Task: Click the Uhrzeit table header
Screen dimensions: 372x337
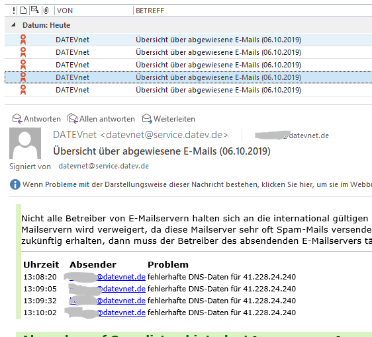Action: click(41, 264)
